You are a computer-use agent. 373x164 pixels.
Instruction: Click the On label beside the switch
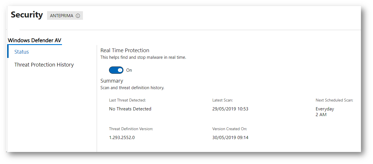pos(129,70)
